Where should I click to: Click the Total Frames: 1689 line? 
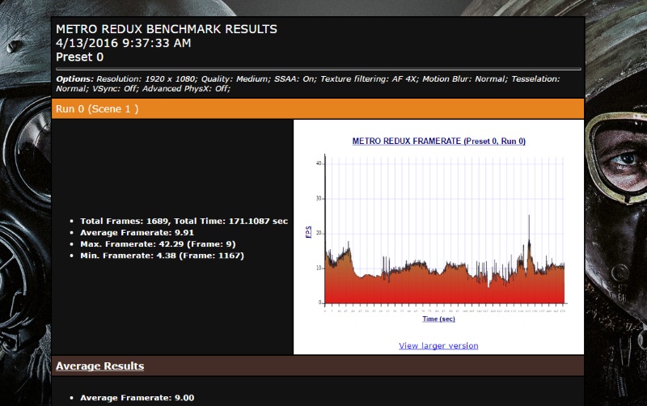[x=184, y=221]
